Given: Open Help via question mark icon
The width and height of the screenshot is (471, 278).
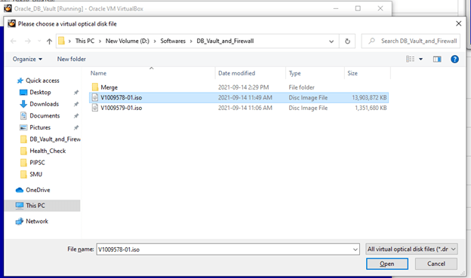Looking at the screenshot, I should pyautogui.click(x=454, y=59).
